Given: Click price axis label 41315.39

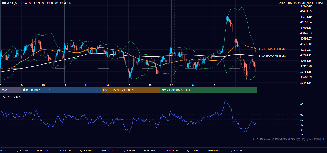Looking at the screenshot, I should (306, 17).
